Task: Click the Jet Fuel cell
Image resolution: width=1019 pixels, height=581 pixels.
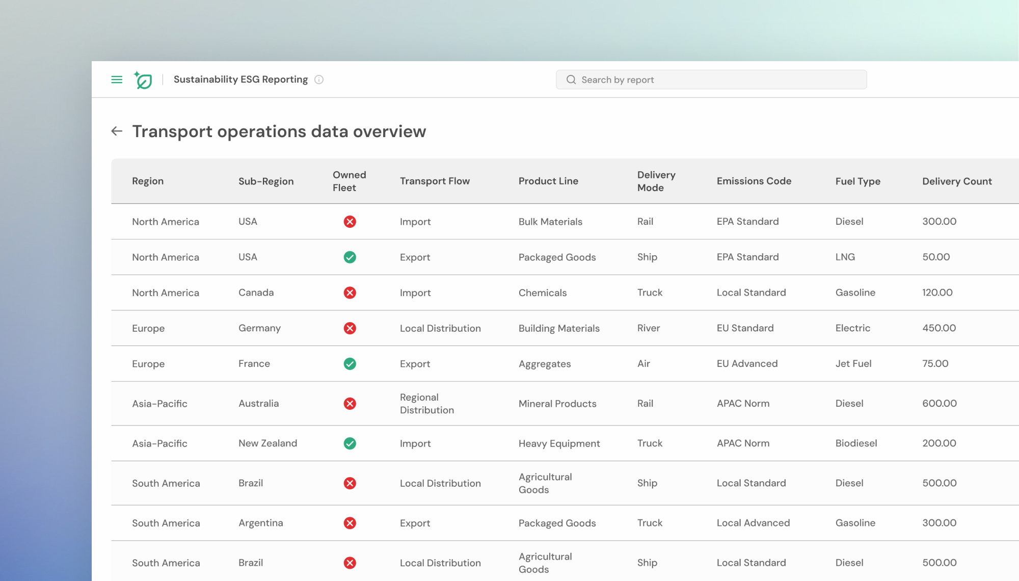Action: [x=853, y=363]
